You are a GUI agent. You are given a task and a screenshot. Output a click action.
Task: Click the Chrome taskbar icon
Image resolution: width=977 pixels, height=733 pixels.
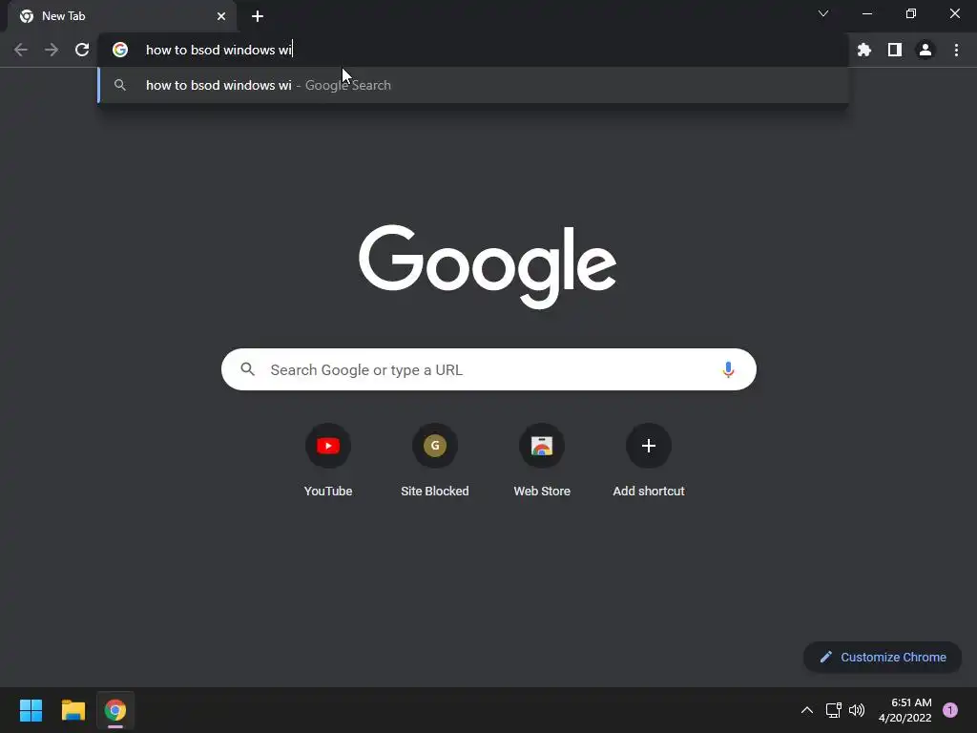click(115, 710)
